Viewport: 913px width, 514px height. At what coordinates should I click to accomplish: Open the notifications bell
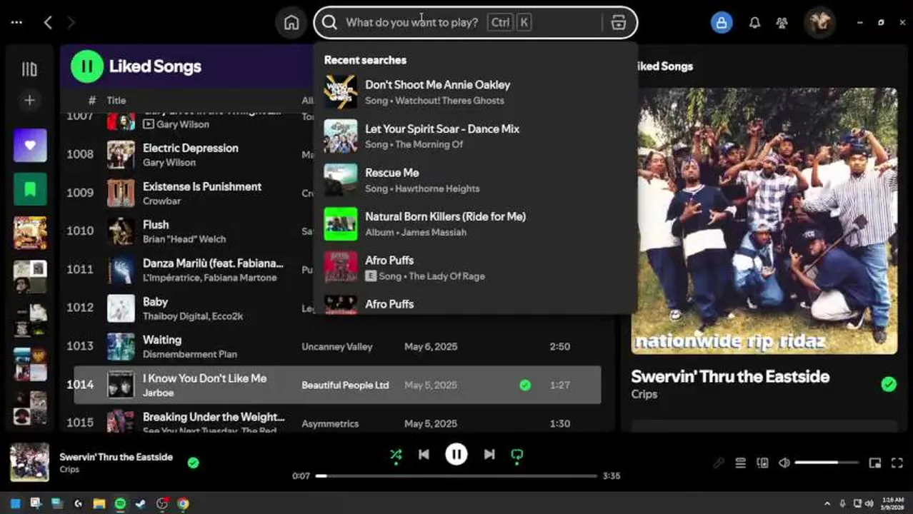pos(754,23)
